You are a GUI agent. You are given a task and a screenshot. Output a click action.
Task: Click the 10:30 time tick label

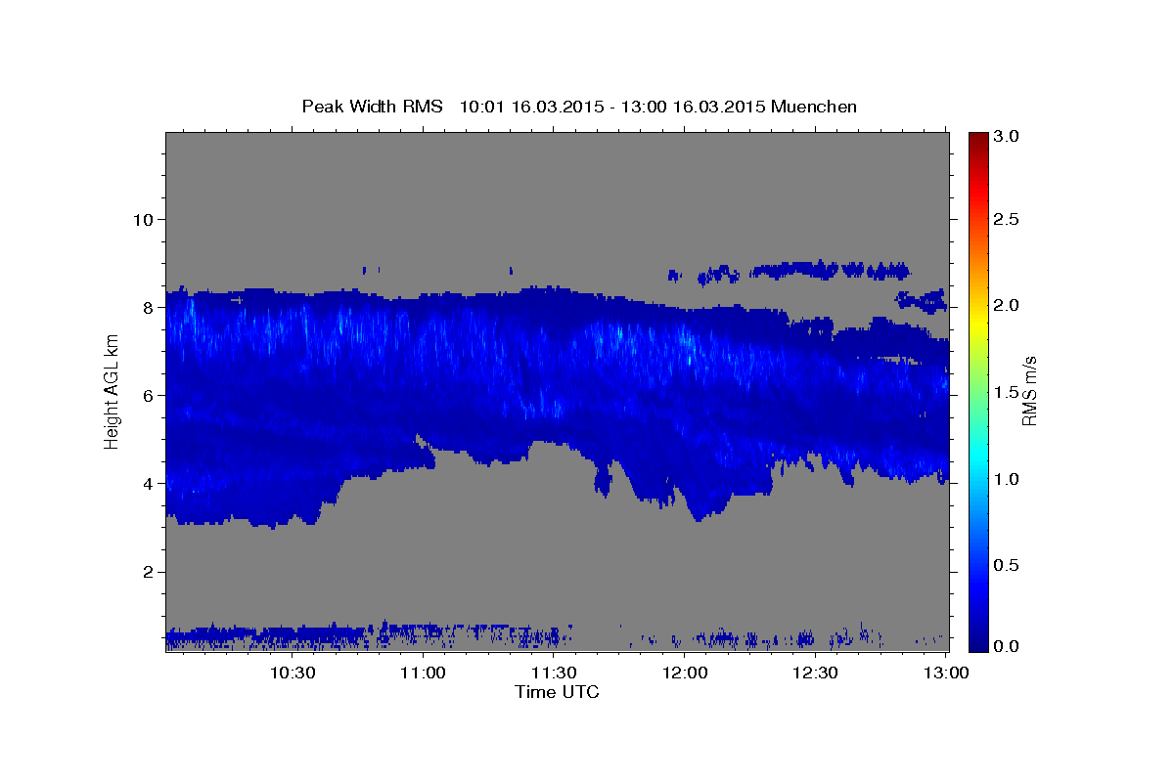pyautogui.click(x=293, y=673)
